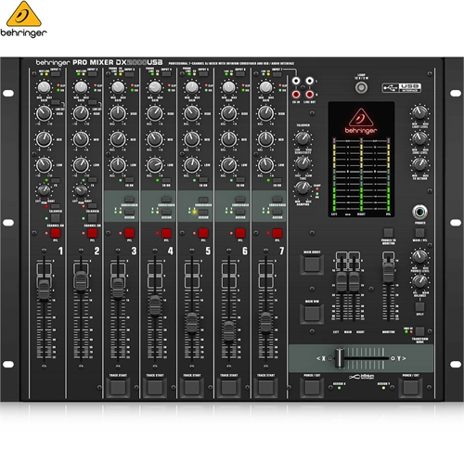Toggle the PFL button on channel 4
This screenshot has height=464, width=464.
(x=166, y=233)
